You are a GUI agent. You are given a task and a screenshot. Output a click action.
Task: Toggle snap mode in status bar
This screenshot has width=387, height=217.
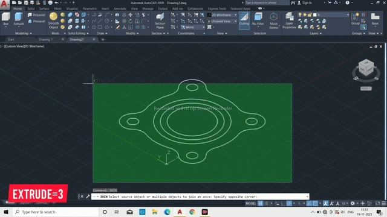[x=266, y=203]
